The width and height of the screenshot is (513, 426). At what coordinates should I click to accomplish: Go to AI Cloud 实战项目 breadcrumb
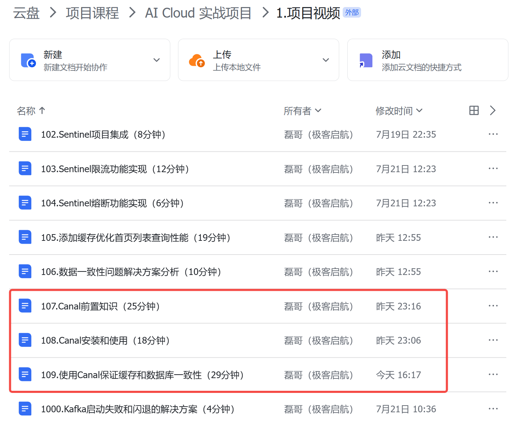198,13
